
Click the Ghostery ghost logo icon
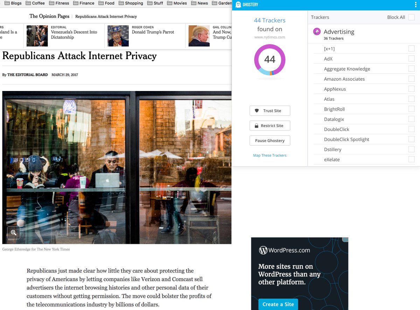pyautogui.click(x=238, y=5)
